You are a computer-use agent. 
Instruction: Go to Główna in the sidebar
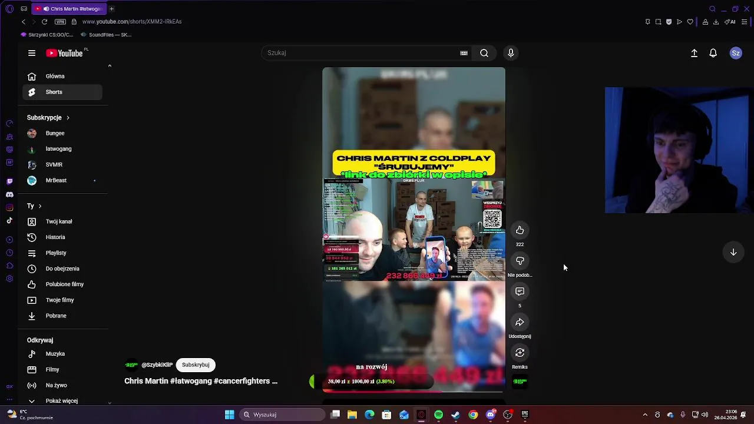62,76
